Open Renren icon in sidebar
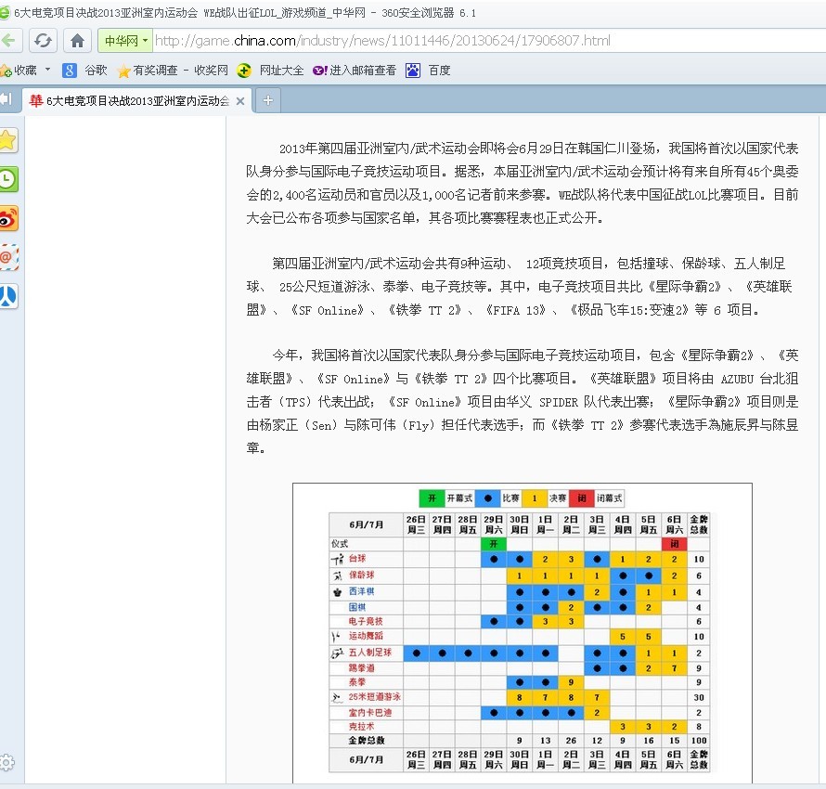 point(8,296)
